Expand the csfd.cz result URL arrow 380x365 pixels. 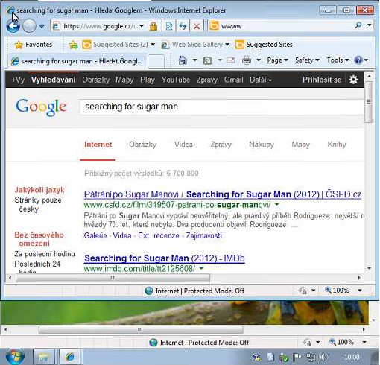pyautogui.click(x=276, y=205)
